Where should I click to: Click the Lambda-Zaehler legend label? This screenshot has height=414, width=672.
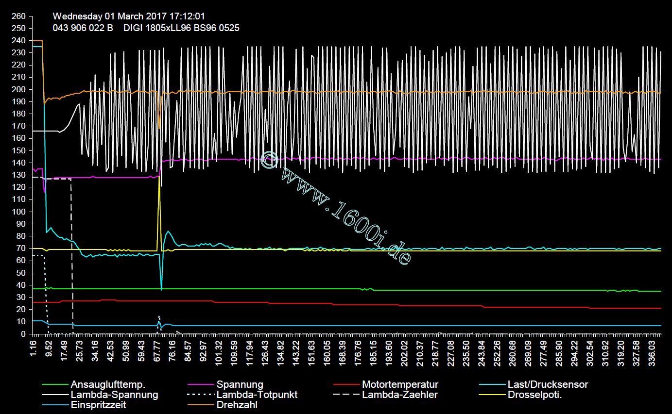399,395
